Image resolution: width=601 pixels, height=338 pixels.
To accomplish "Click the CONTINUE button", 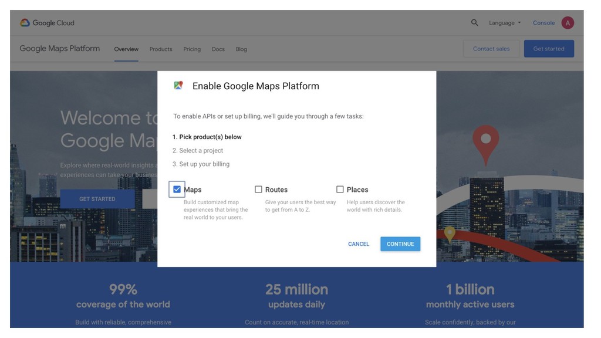I will [x=400, y=244].
